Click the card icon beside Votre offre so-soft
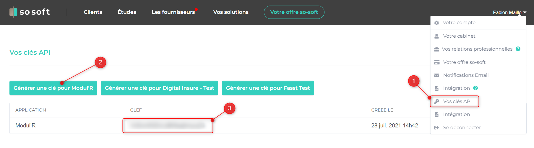This screenshot has height=148, width=534. pyautogui.click(x=436, y=62)
